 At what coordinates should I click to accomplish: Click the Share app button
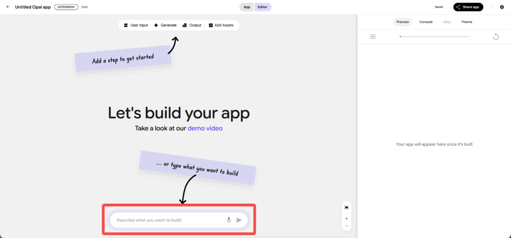tap(468, 7)
